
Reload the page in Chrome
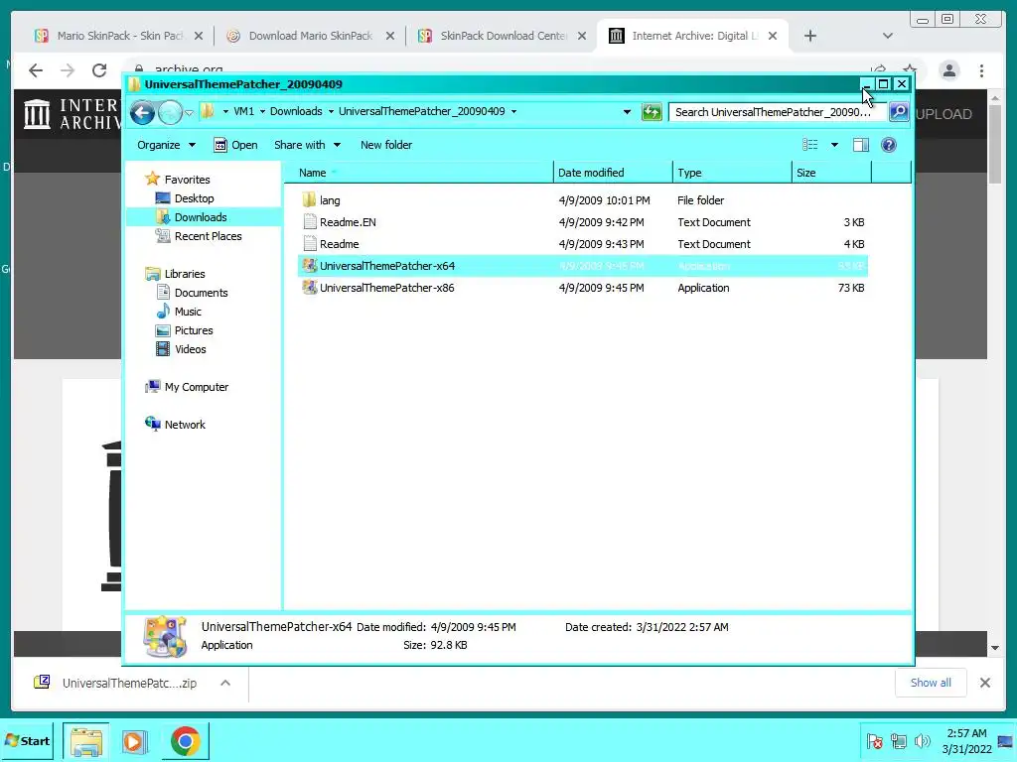98,70
